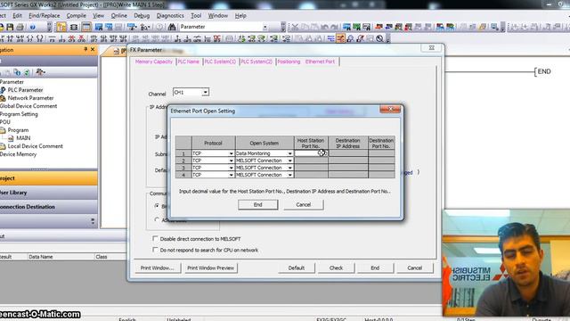570x321 pixels.
Task: Click the magnifier icon on second toolbar row
Action: (x=379, y=38)
